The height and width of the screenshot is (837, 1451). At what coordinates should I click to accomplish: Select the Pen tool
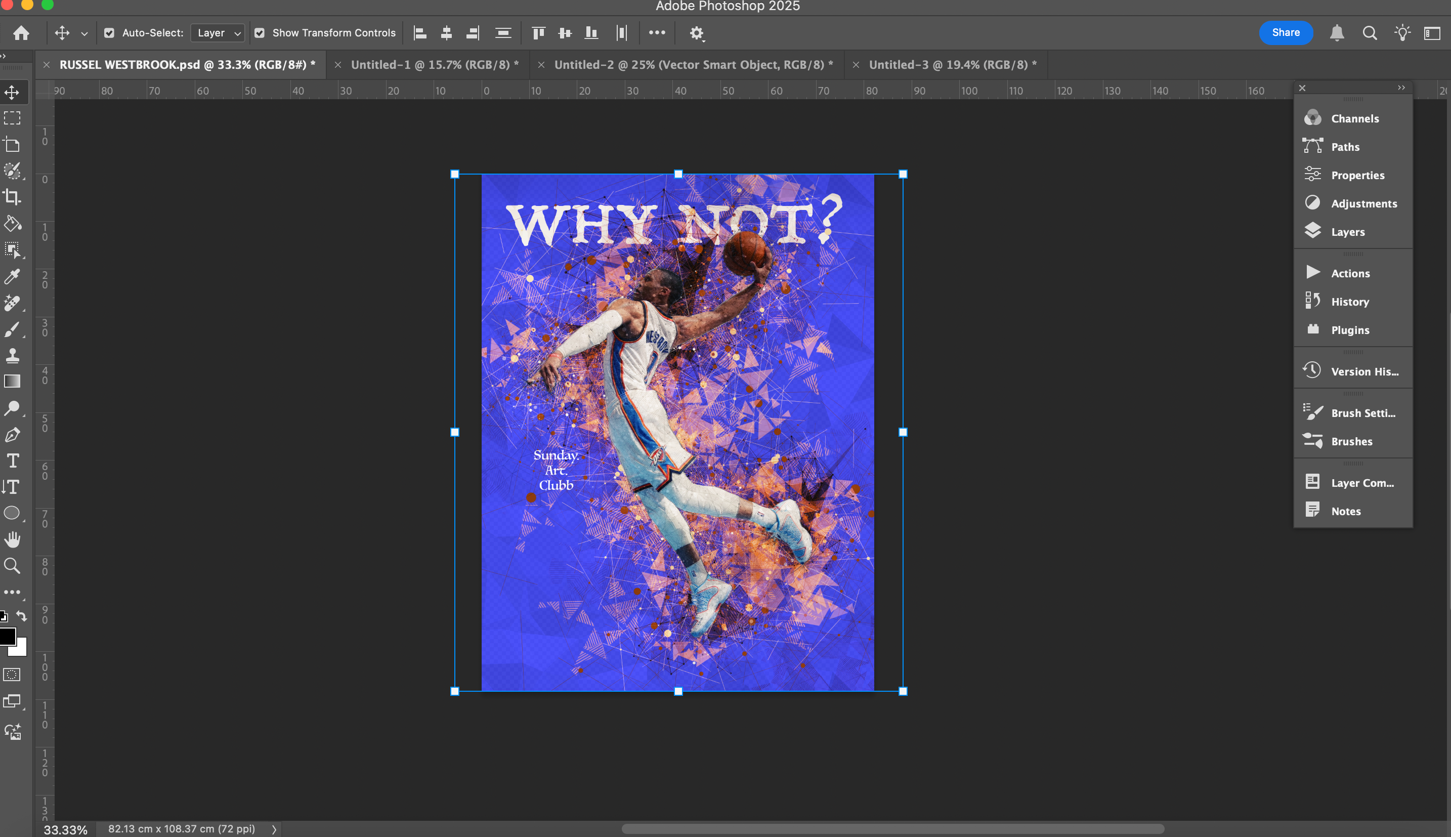[x=12, y=435]
